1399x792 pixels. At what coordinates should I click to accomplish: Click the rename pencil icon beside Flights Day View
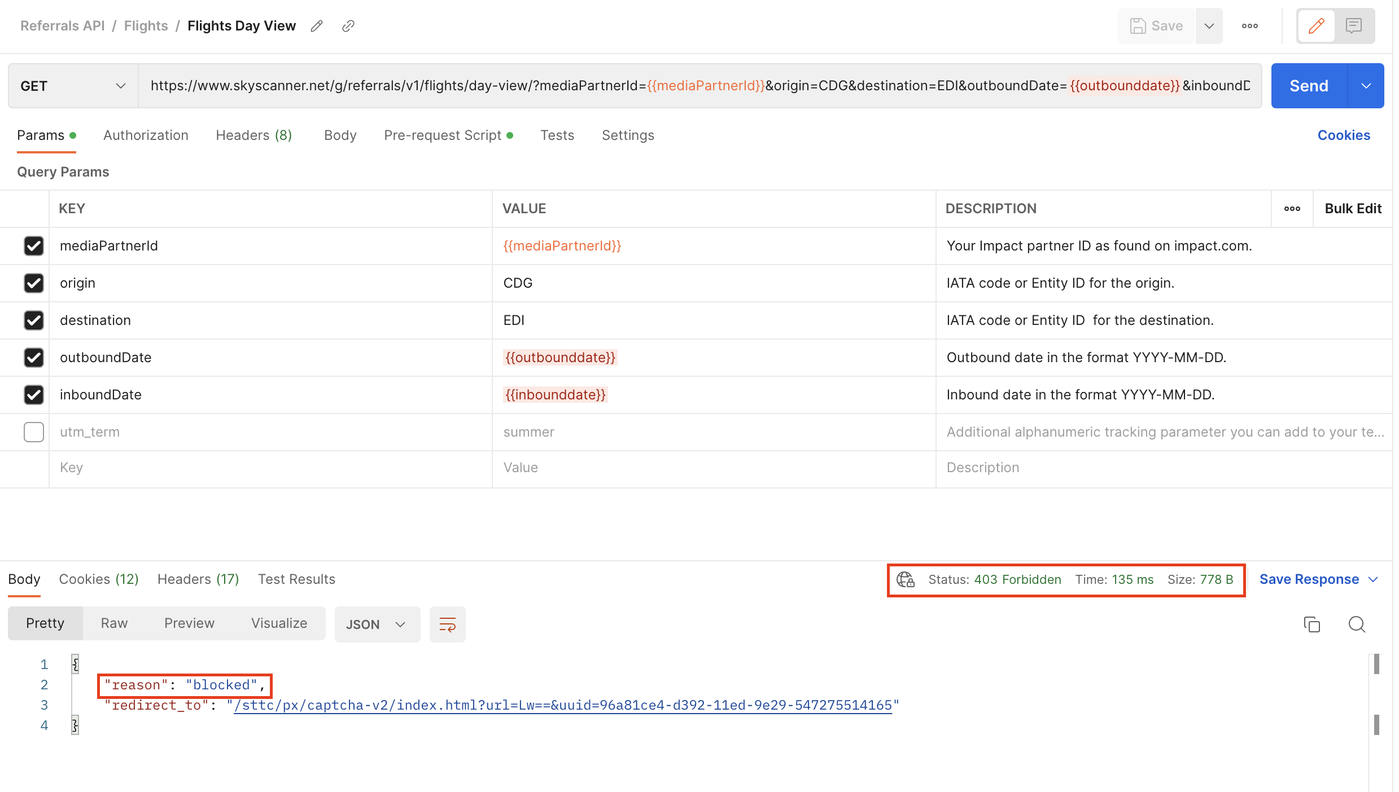[x=317, y=26]
